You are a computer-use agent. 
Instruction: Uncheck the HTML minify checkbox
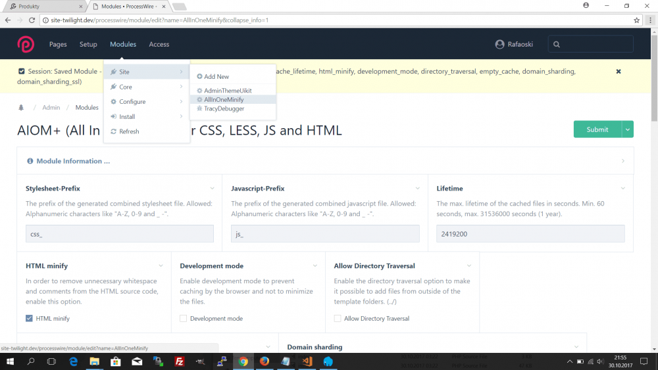pos(29,319)
